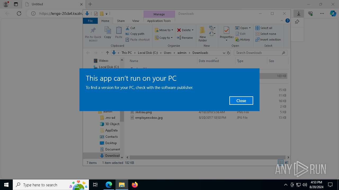Click 'Users' in address path

coord(167,53)
